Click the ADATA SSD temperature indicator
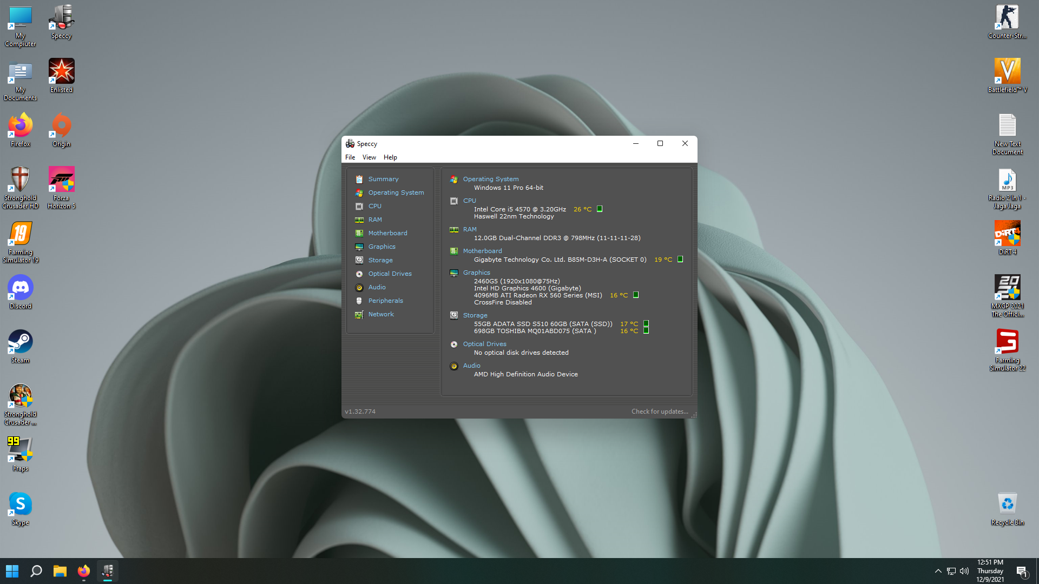The height and width of the screenshot is (584, 1039). click(646, 323)
